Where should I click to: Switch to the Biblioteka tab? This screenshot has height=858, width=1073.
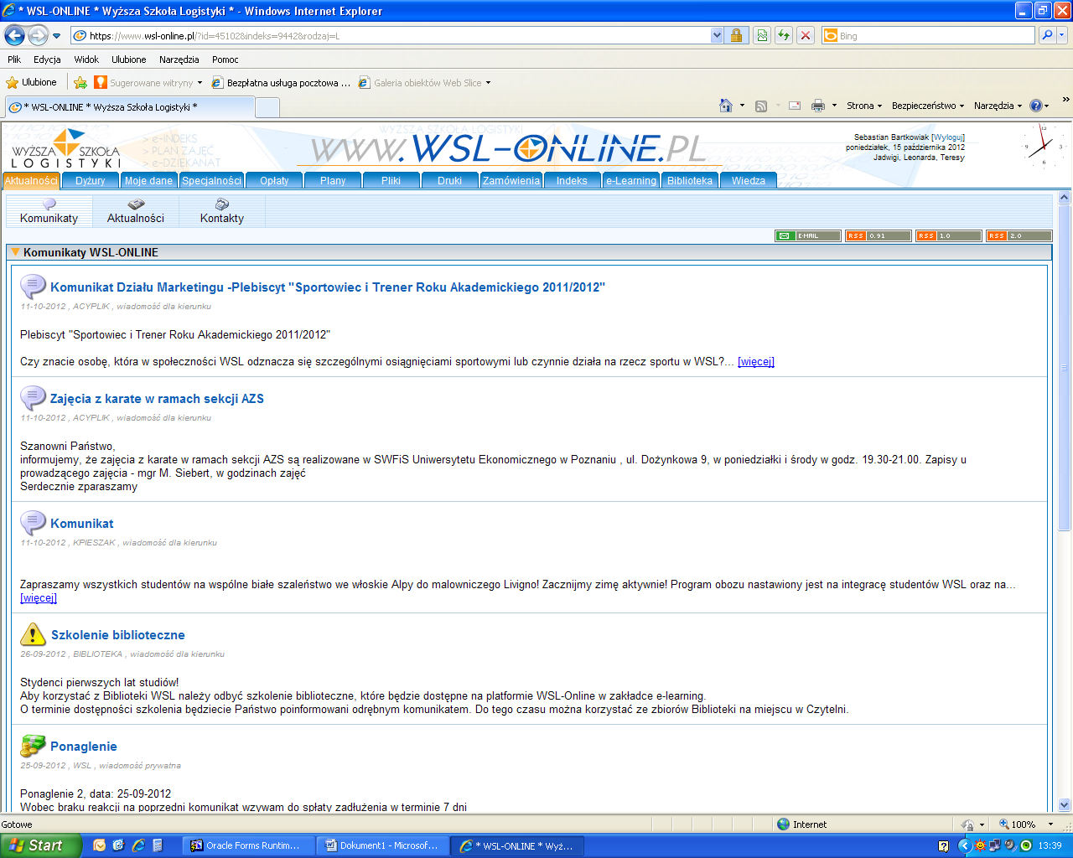tap(690, 180)
